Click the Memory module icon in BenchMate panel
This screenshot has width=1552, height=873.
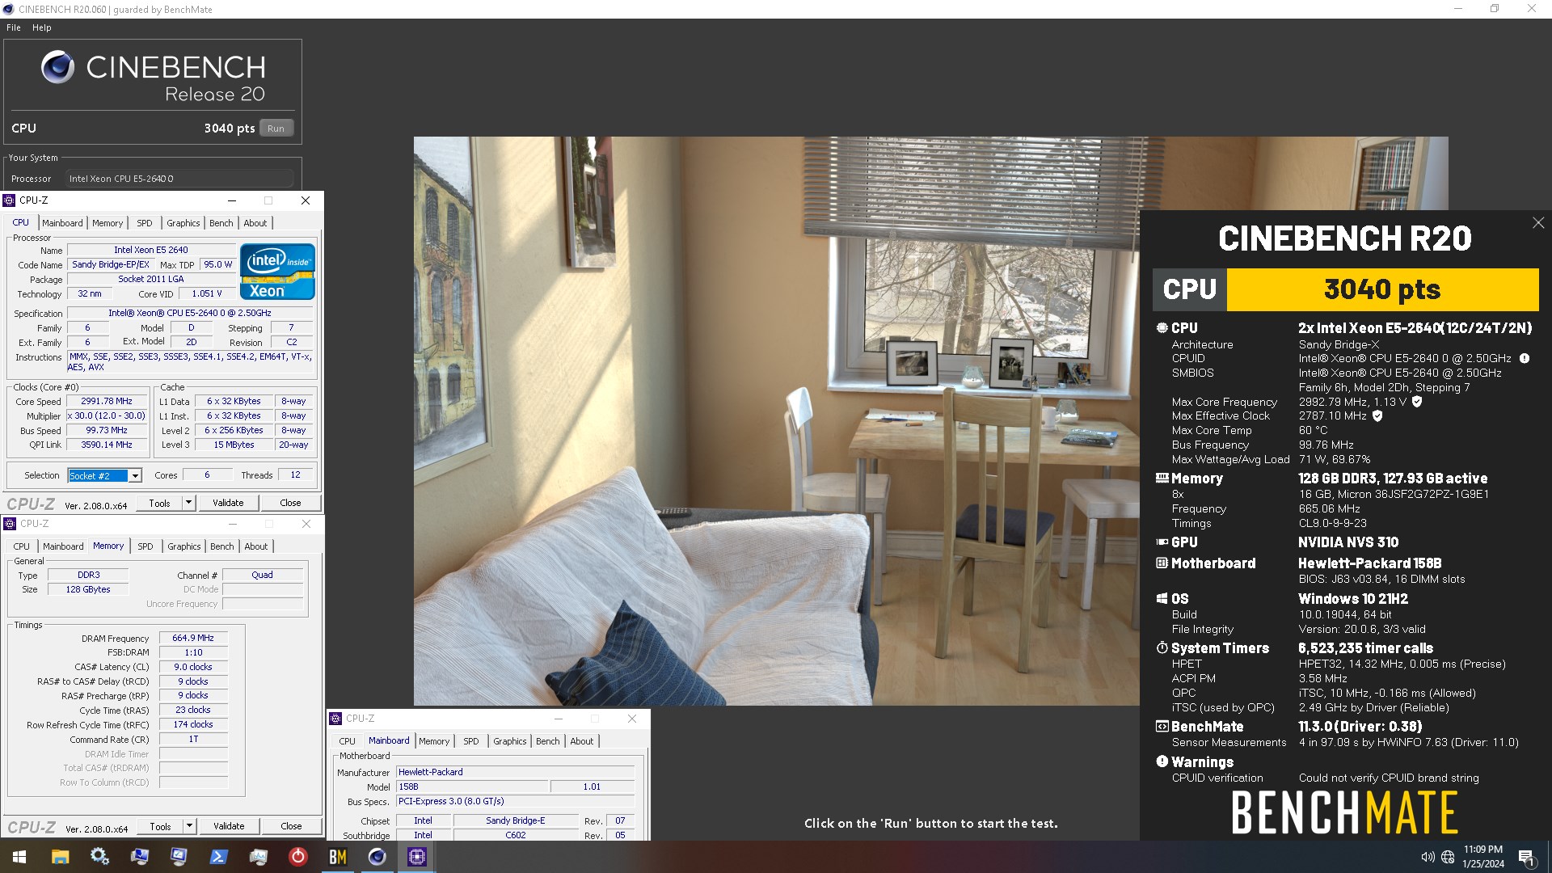1162,479
